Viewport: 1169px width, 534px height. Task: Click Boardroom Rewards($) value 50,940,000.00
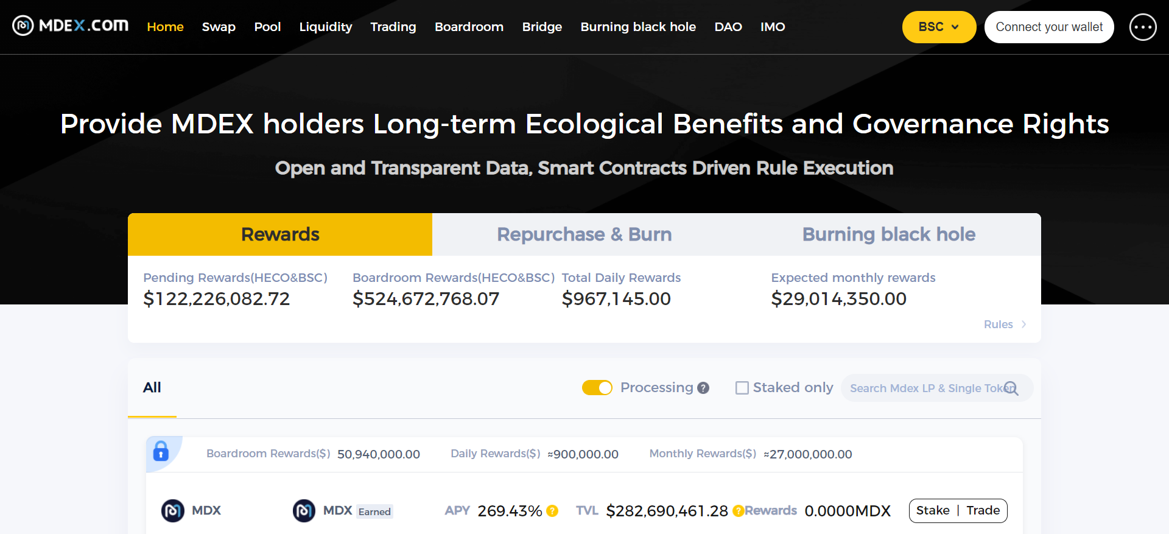point(379,454)
